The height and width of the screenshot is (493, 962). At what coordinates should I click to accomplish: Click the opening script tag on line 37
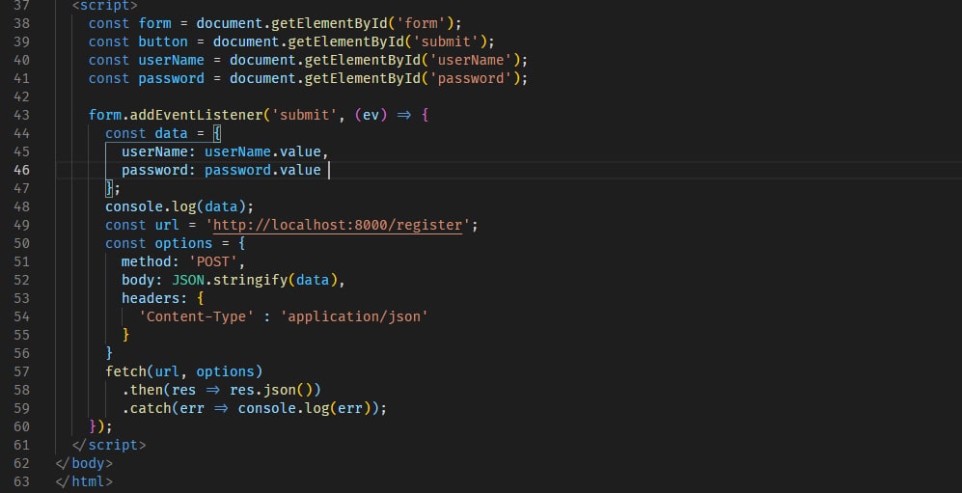pos(104,6)
